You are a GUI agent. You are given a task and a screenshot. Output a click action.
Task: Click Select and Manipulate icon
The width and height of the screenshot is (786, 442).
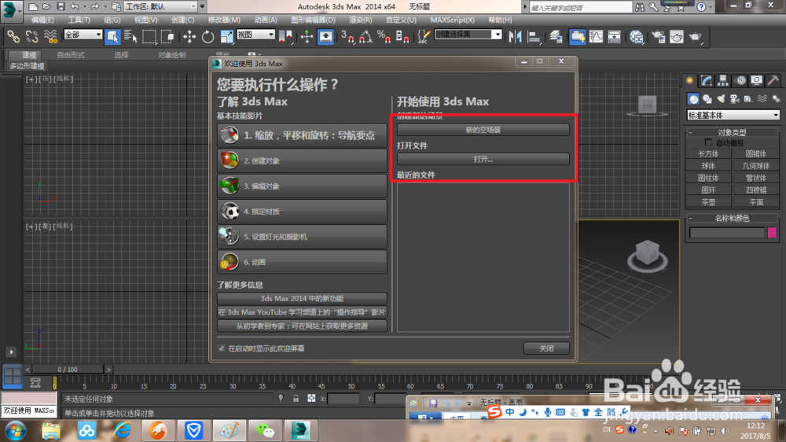pyautogui.click(x=307, y=37)
